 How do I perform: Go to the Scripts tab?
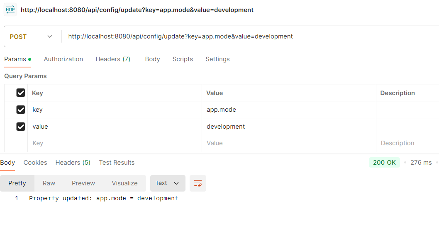tap(183, 59)
